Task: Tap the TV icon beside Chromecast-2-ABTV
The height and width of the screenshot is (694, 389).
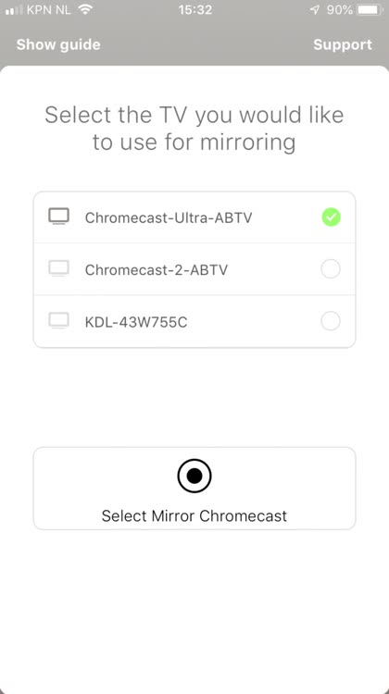Action: 58,268
